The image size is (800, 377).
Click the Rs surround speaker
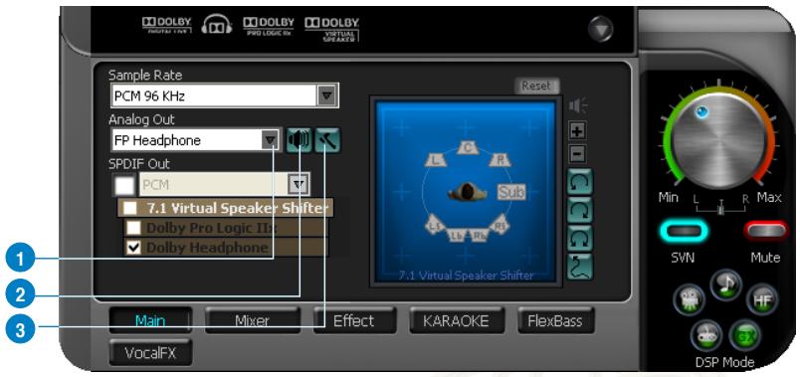tap(500, 224)
